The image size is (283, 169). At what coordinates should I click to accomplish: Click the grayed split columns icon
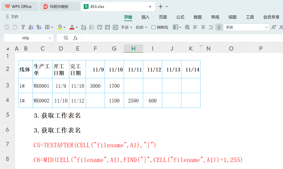(92, 27)
